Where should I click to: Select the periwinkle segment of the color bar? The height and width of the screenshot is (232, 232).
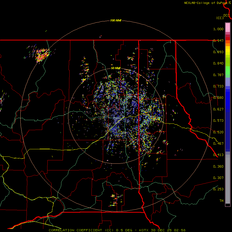pos(228,82)
